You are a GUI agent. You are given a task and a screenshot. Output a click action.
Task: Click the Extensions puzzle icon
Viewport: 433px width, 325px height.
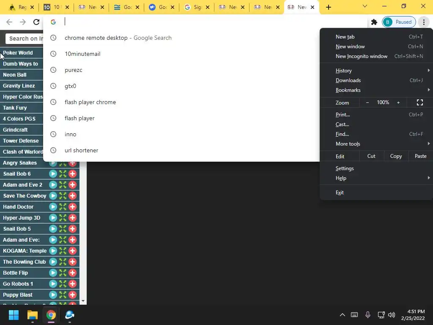click(374, 22)
